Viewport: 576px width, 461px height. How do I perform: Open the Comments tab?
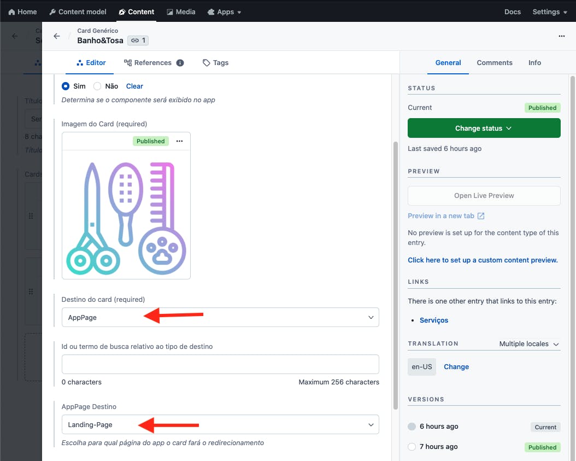[x=495, y=63]
